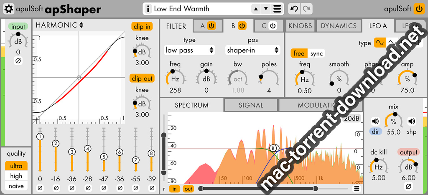Open filter pos shaper-in dropdown
The height and width of the screenshot is (195, 428).
coord(253,50)
